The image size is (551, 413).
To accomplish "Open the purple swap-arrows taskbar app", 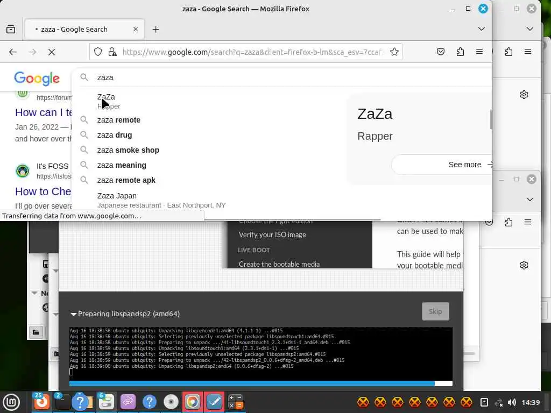I will (128, 402).
